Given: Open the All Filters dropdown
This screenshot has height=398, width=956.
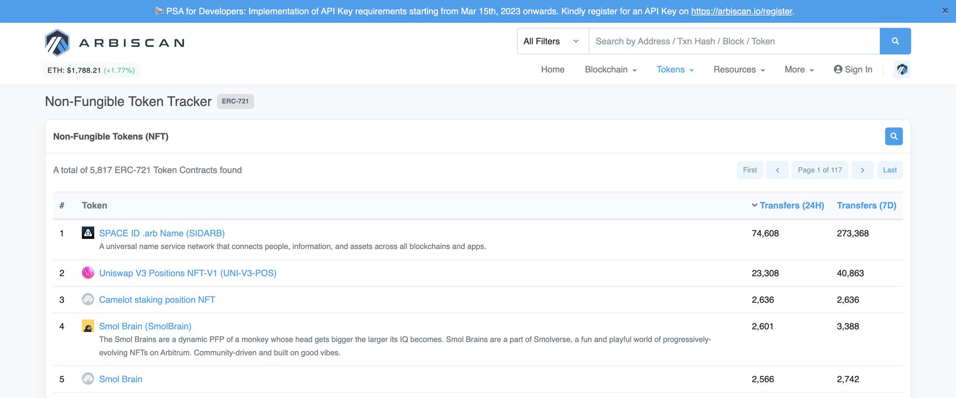Looking at the screenshot, I should point(553,41).
